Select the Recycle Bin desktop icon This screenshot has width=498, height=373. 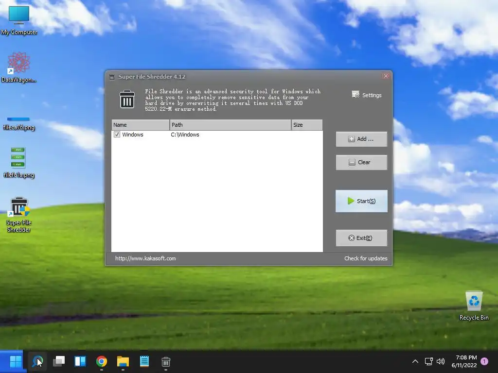(474, 305)
